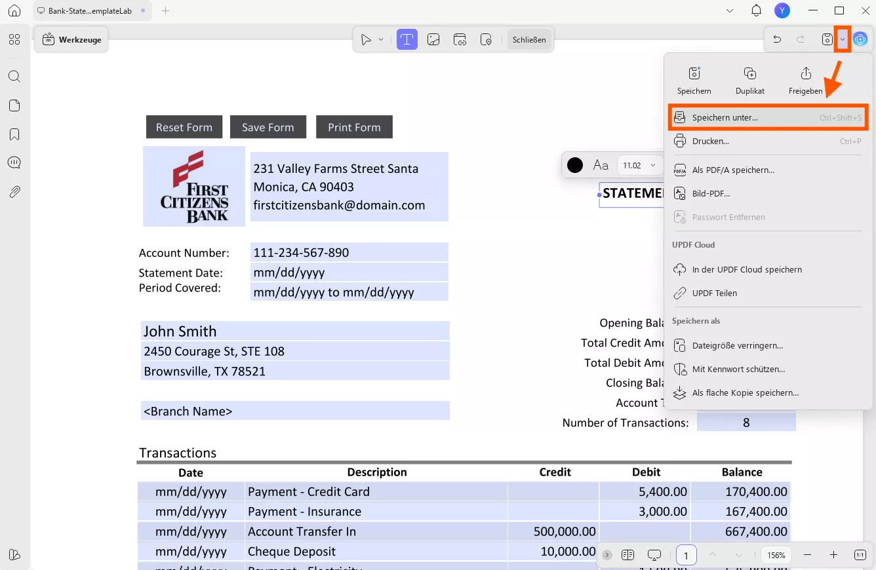Open the search panel in left sidebar

14,77
